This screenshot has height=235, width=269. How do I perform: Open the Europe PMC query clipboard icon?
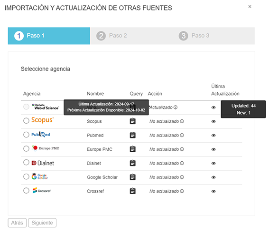[133, 149]
